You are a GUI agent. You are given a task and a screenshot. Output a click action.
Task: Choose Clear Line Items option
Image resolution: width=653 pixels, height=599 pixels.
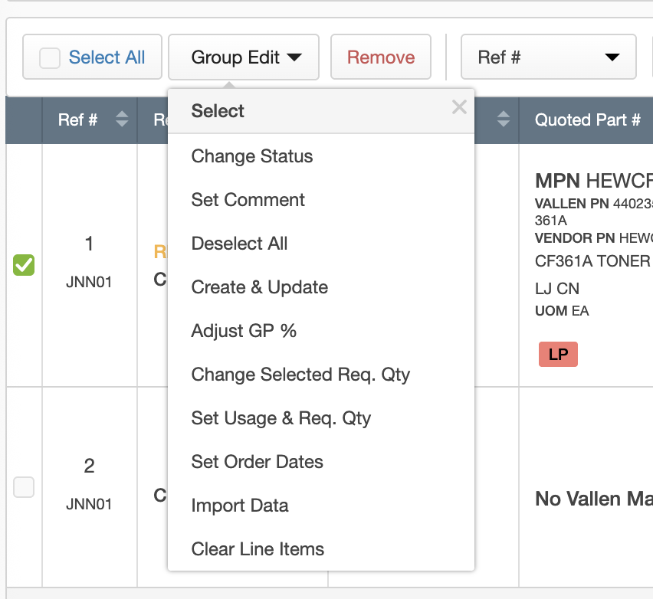point(258,549)
